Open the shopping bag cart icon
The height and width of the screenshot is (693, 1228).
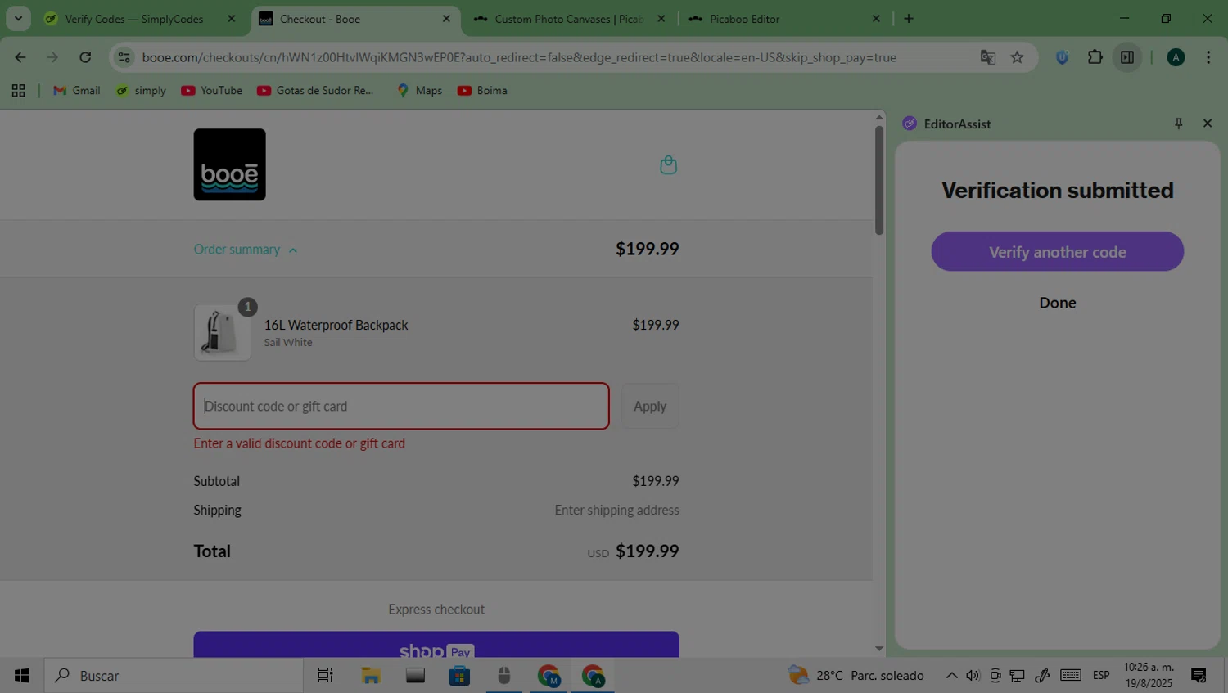pyautogui.click(x=668, y=164)
